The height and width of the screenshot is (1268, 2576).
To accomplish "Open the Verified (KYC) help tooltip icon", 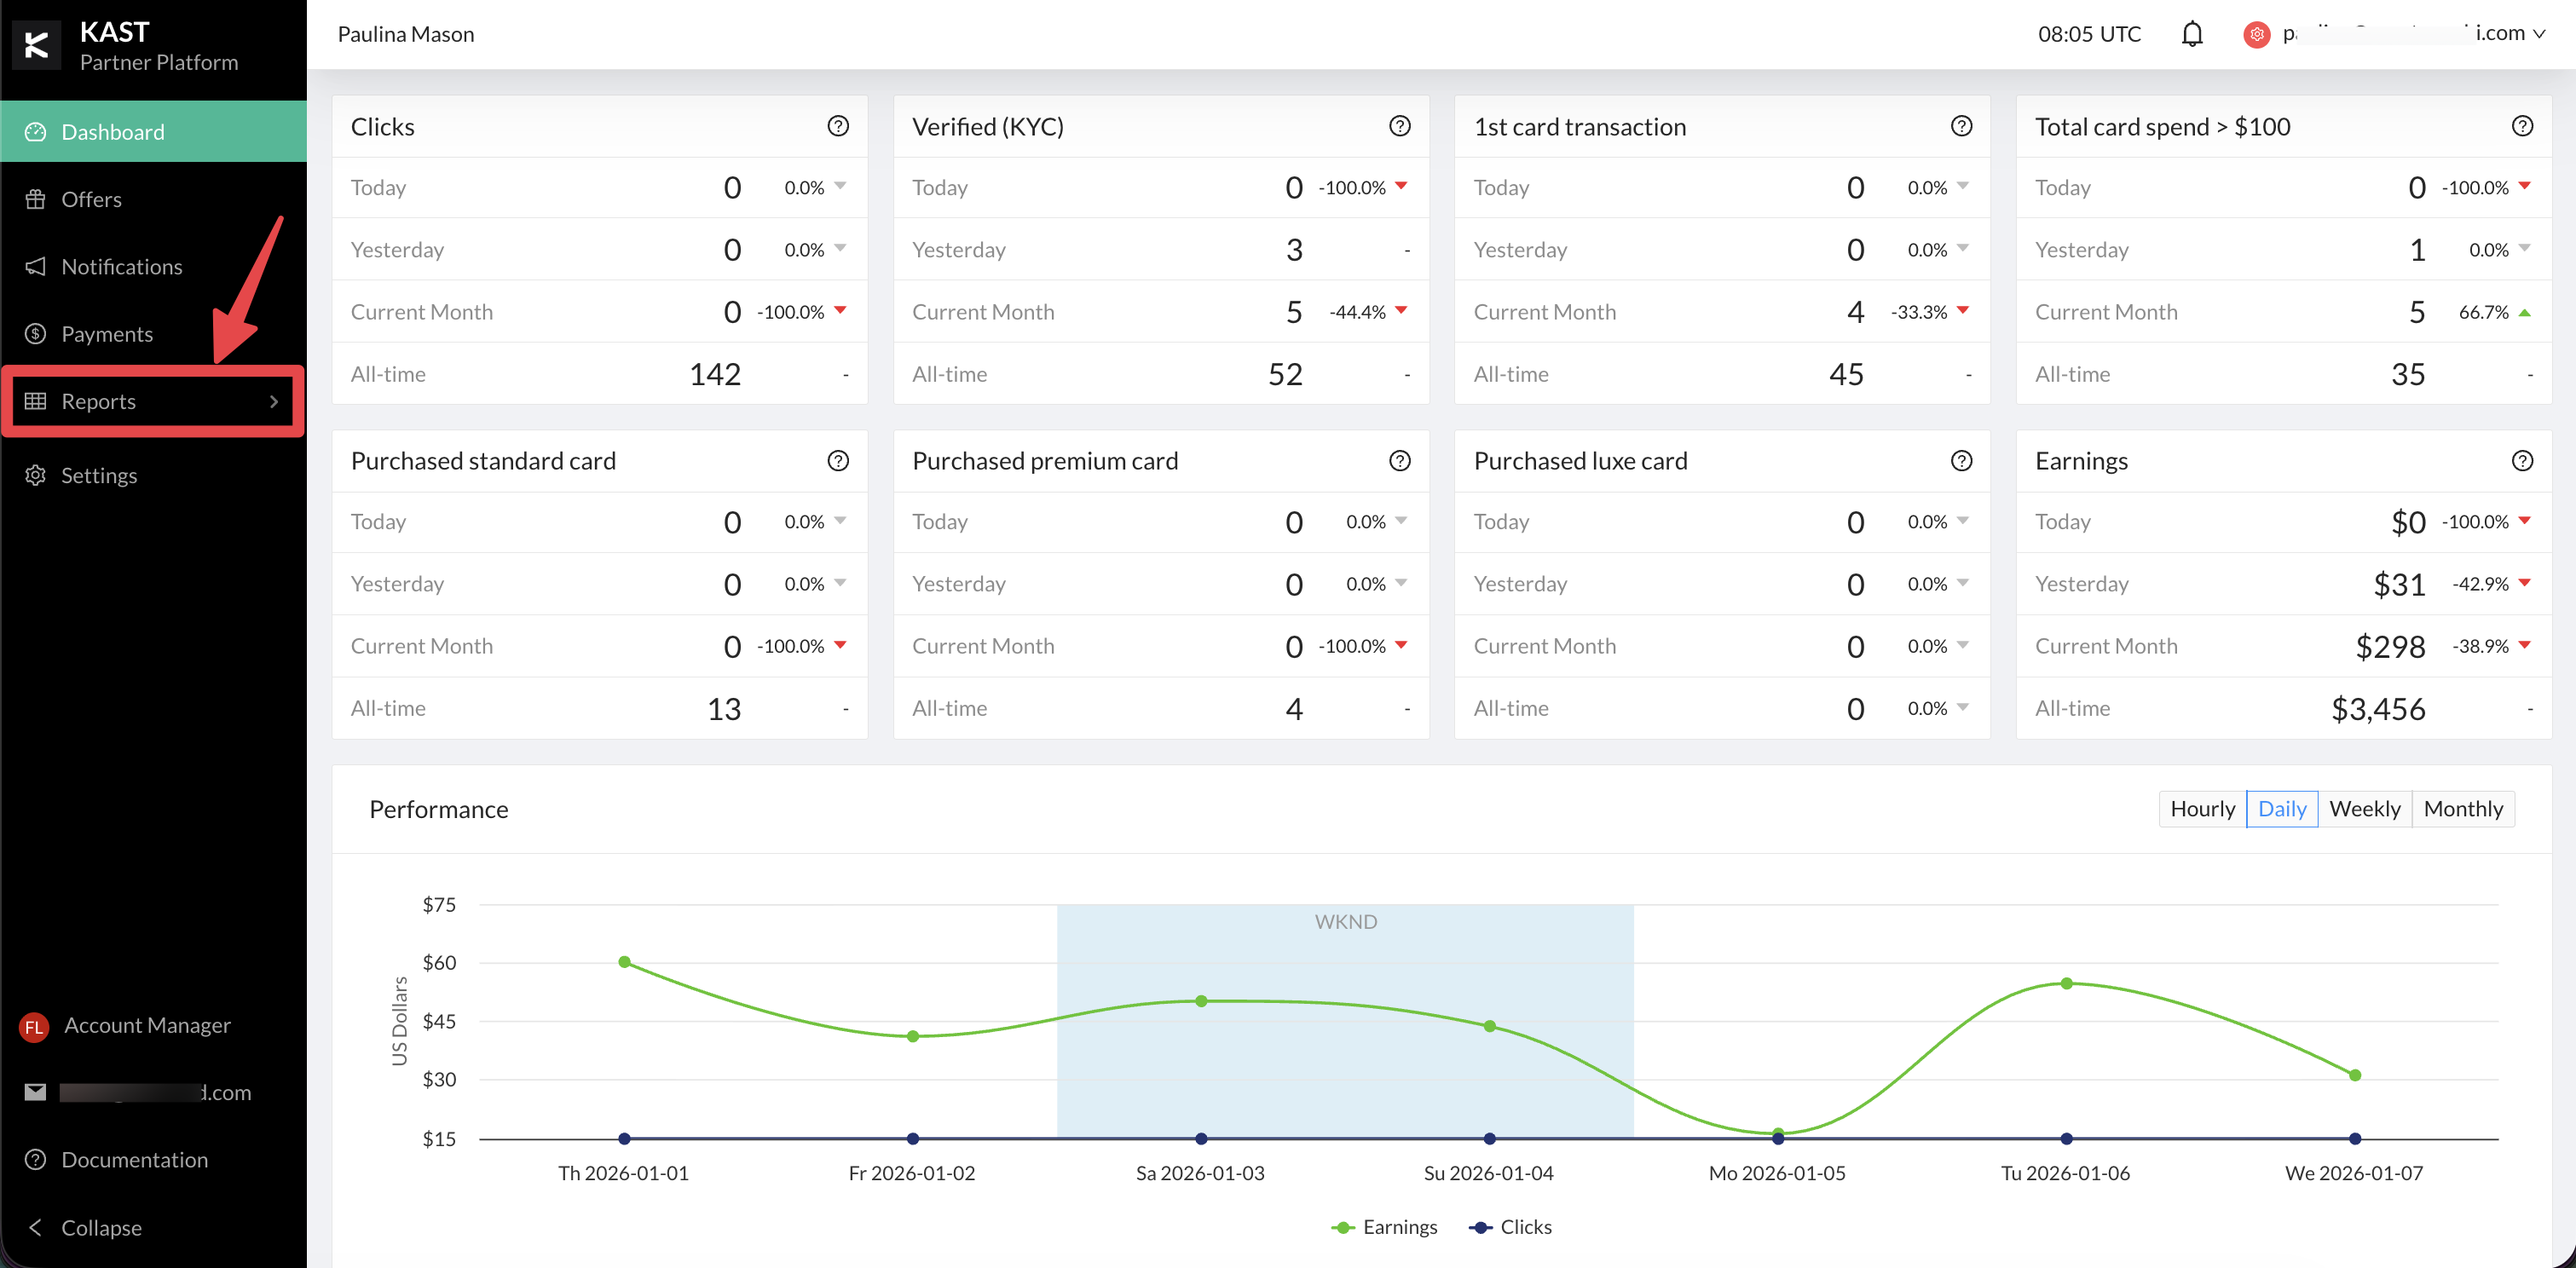I will [x=1399, y=126].
